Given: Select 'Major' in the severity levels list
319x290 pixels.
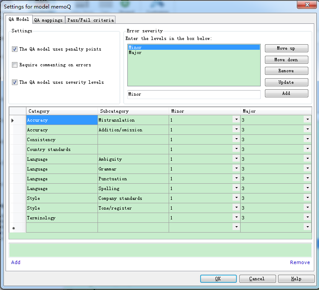Looking at the screenshot, I should point(194,53).
